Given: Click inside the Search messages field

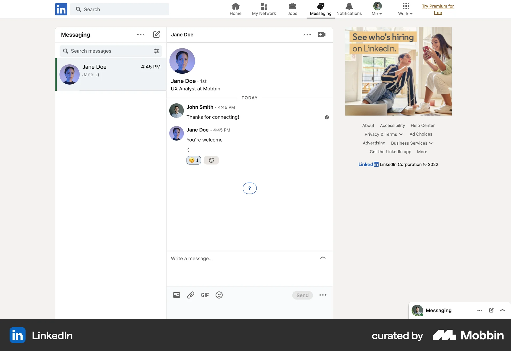Looking at the screenshot, I should click(x=106, y=51).
